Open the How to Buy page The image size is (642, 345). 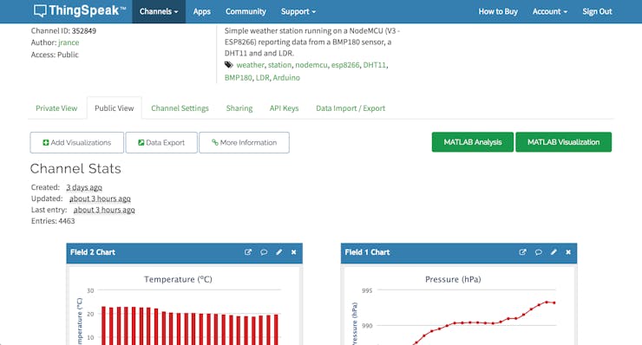pos(498,11)
